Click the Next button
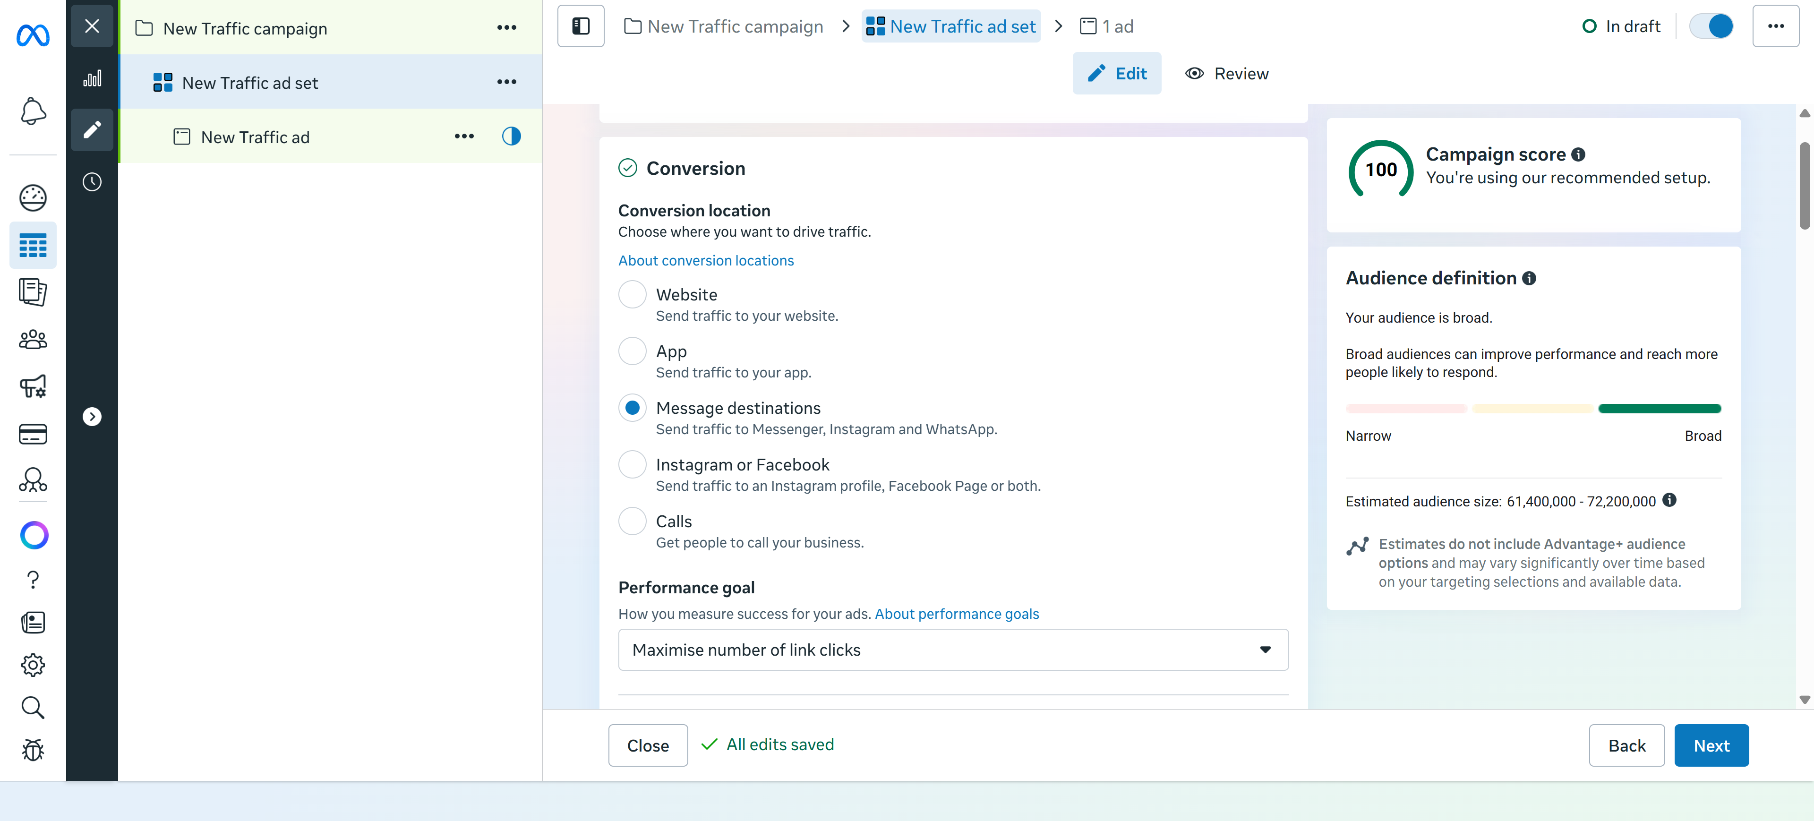Image resolution: width=1814 pixels, height=821 pixels. point(1711,745)
